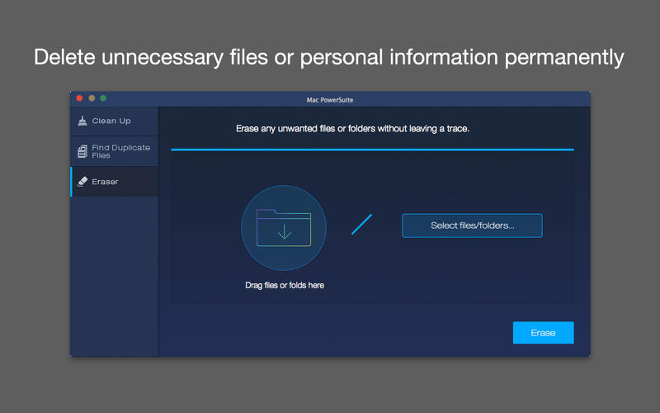Click 'Drag files or folds here' text
This screenshot has height=413, width=660.
(285, 285)
